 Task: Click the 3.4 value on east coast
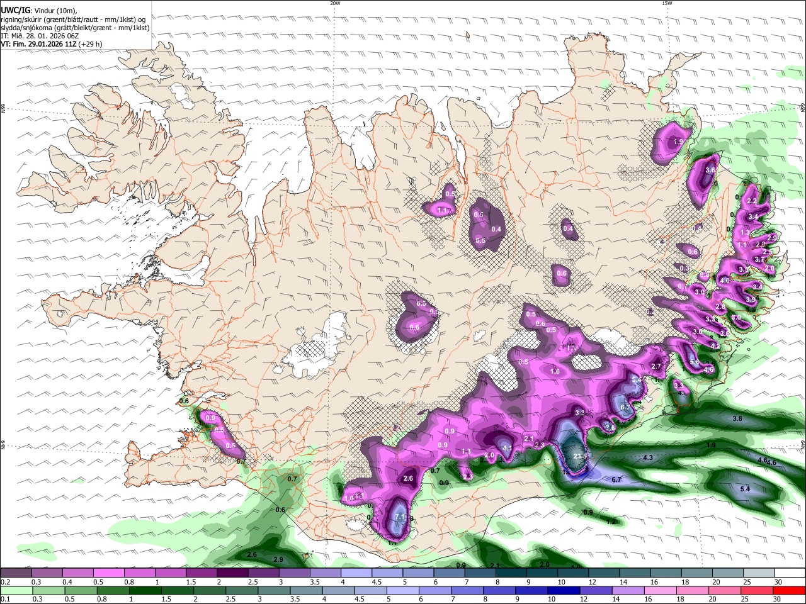pyautogui.click(x=753, y=216)
